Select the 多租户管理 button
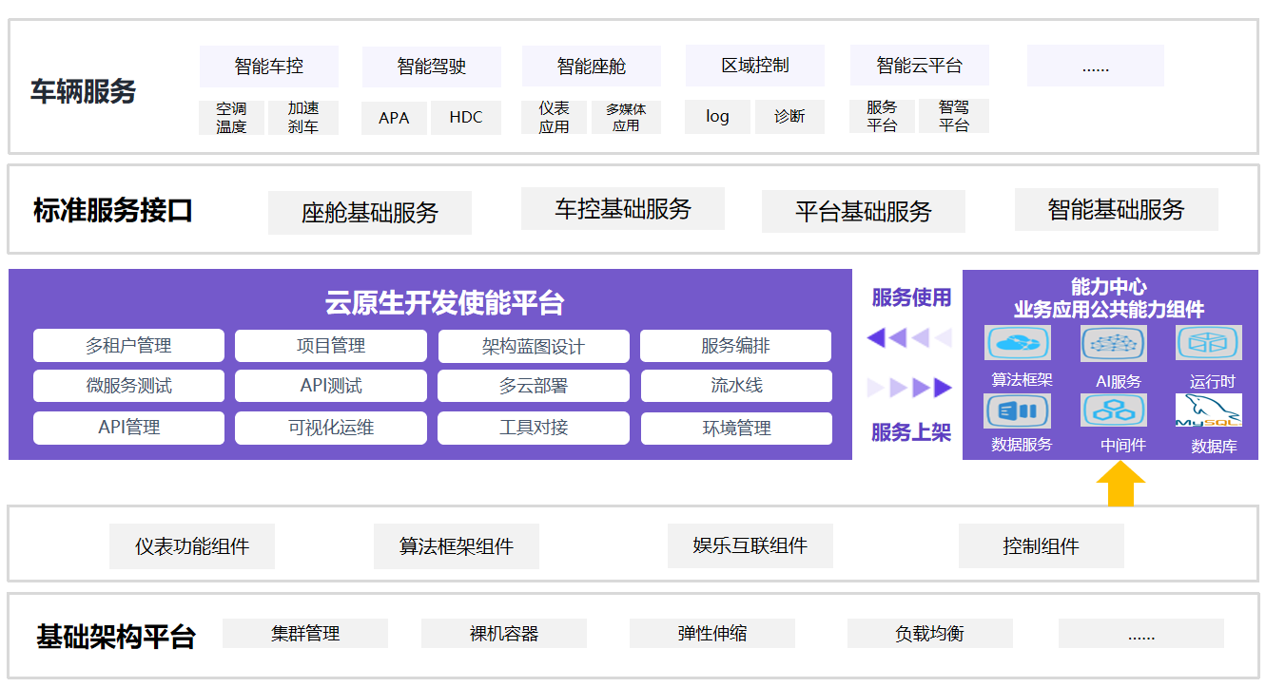1266x687 pixels. pyautogui.click(x=128, y=346)
